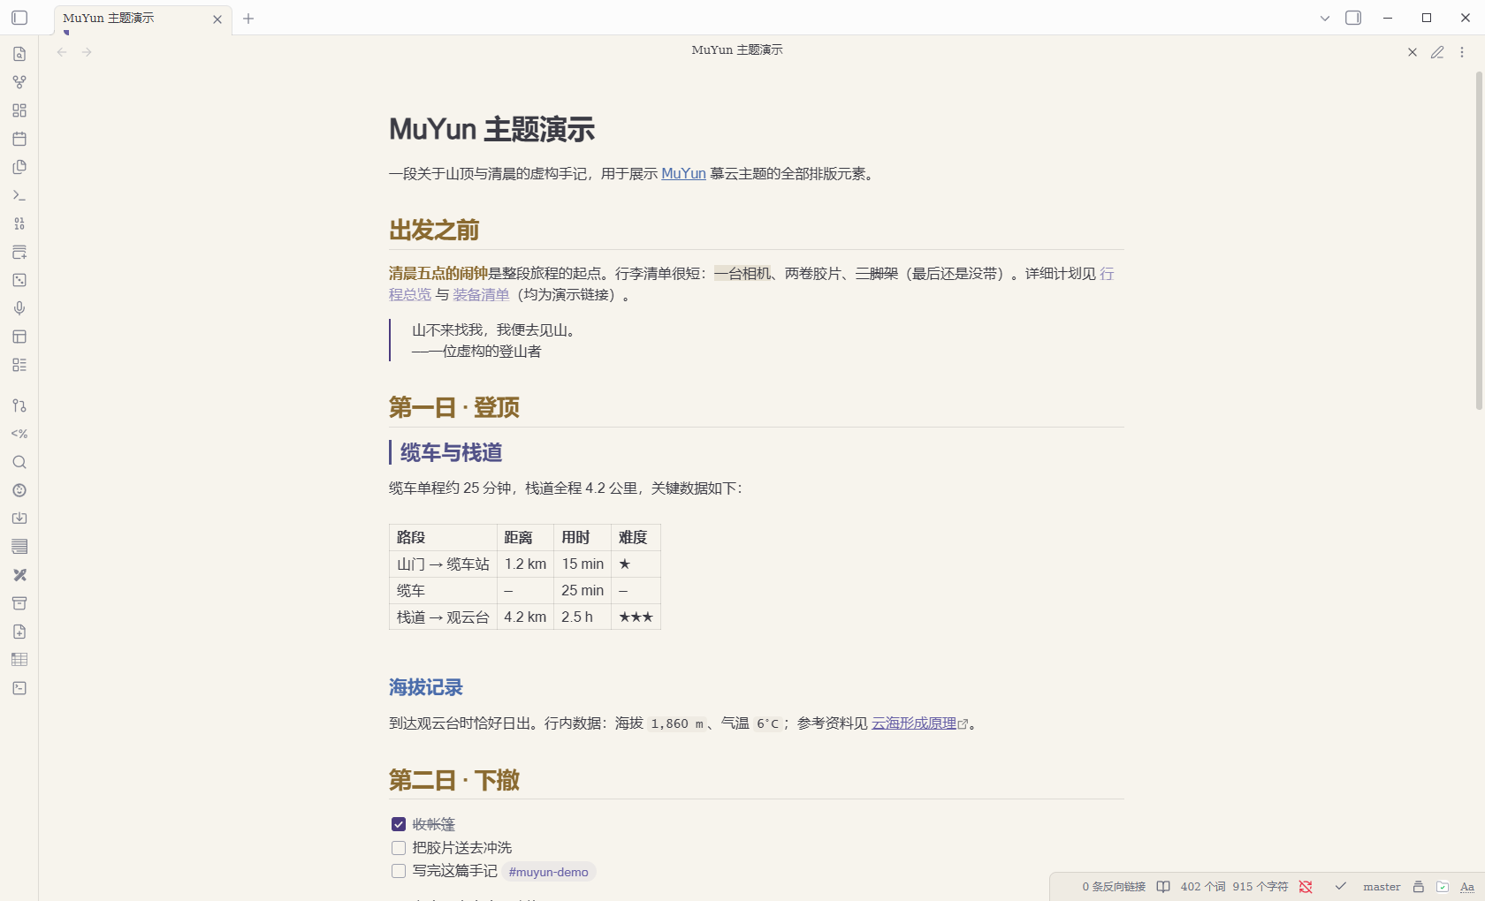Open the 云海形成原理 external link

pyautogui.click(x=914, y=723)
